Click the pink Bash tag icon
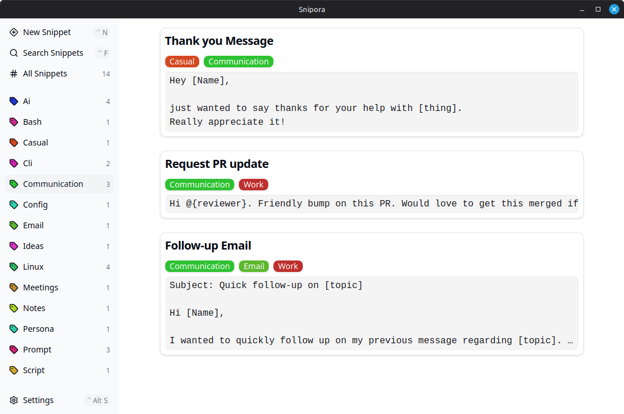Image resolution: width=624 pixels, height=414 pixels. pyautogui.click(x=14, y=122)
